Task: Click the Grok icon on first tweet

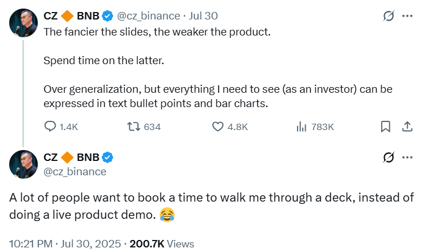Action: coord(388,16)
